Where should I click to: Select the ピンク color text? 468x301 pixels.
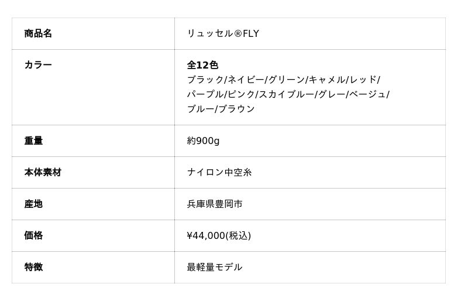tap(241, 94)
